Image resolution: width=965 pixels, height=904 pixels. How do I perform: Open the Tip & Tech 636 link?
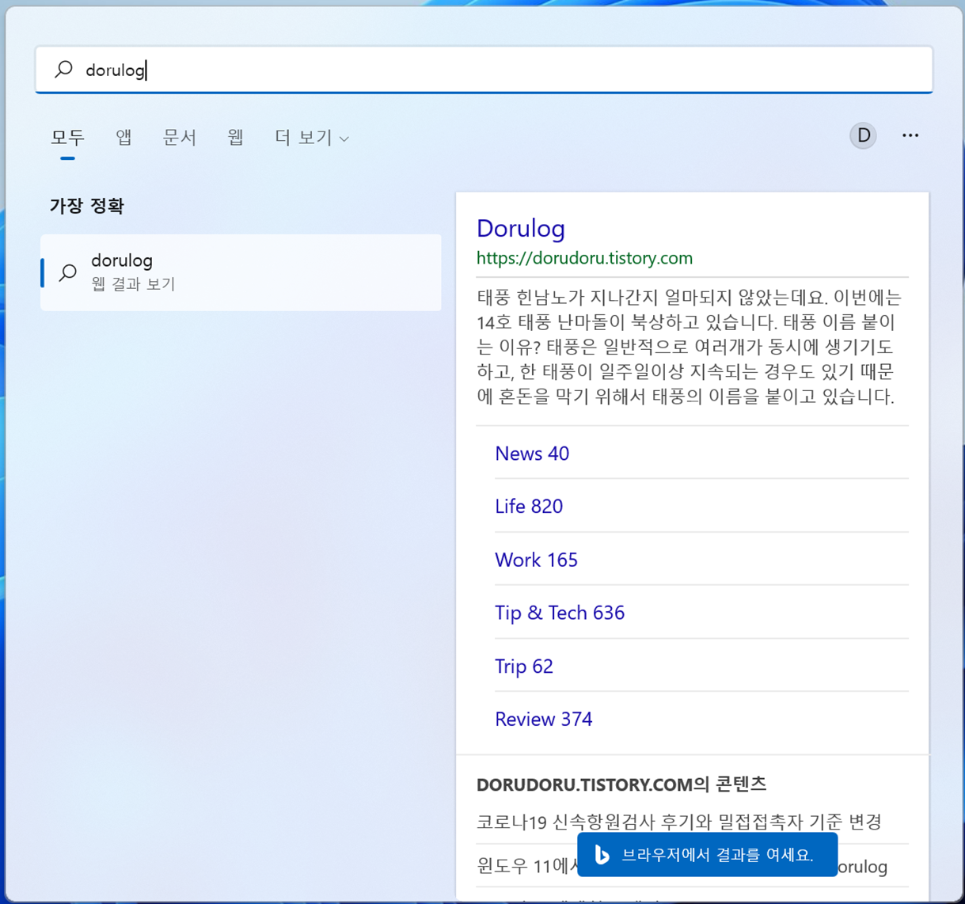[560, 613]
